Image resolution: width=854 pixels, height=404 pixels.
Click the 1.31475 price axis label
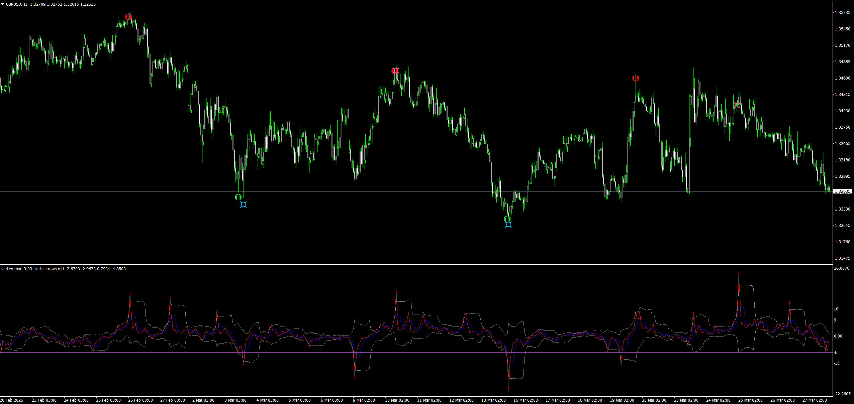843,258
